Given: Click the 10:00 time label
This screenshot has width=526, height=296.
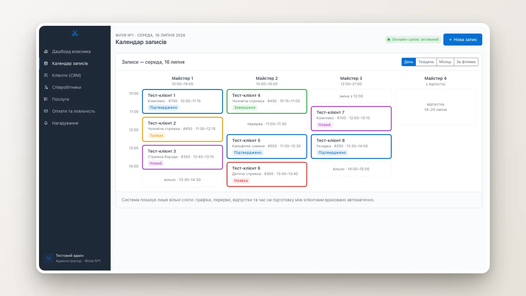Looking at the screenshot, I should (x=134, y=93).
